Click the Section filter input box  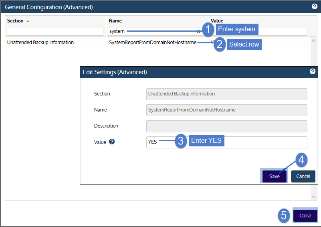tap(55, 32)
